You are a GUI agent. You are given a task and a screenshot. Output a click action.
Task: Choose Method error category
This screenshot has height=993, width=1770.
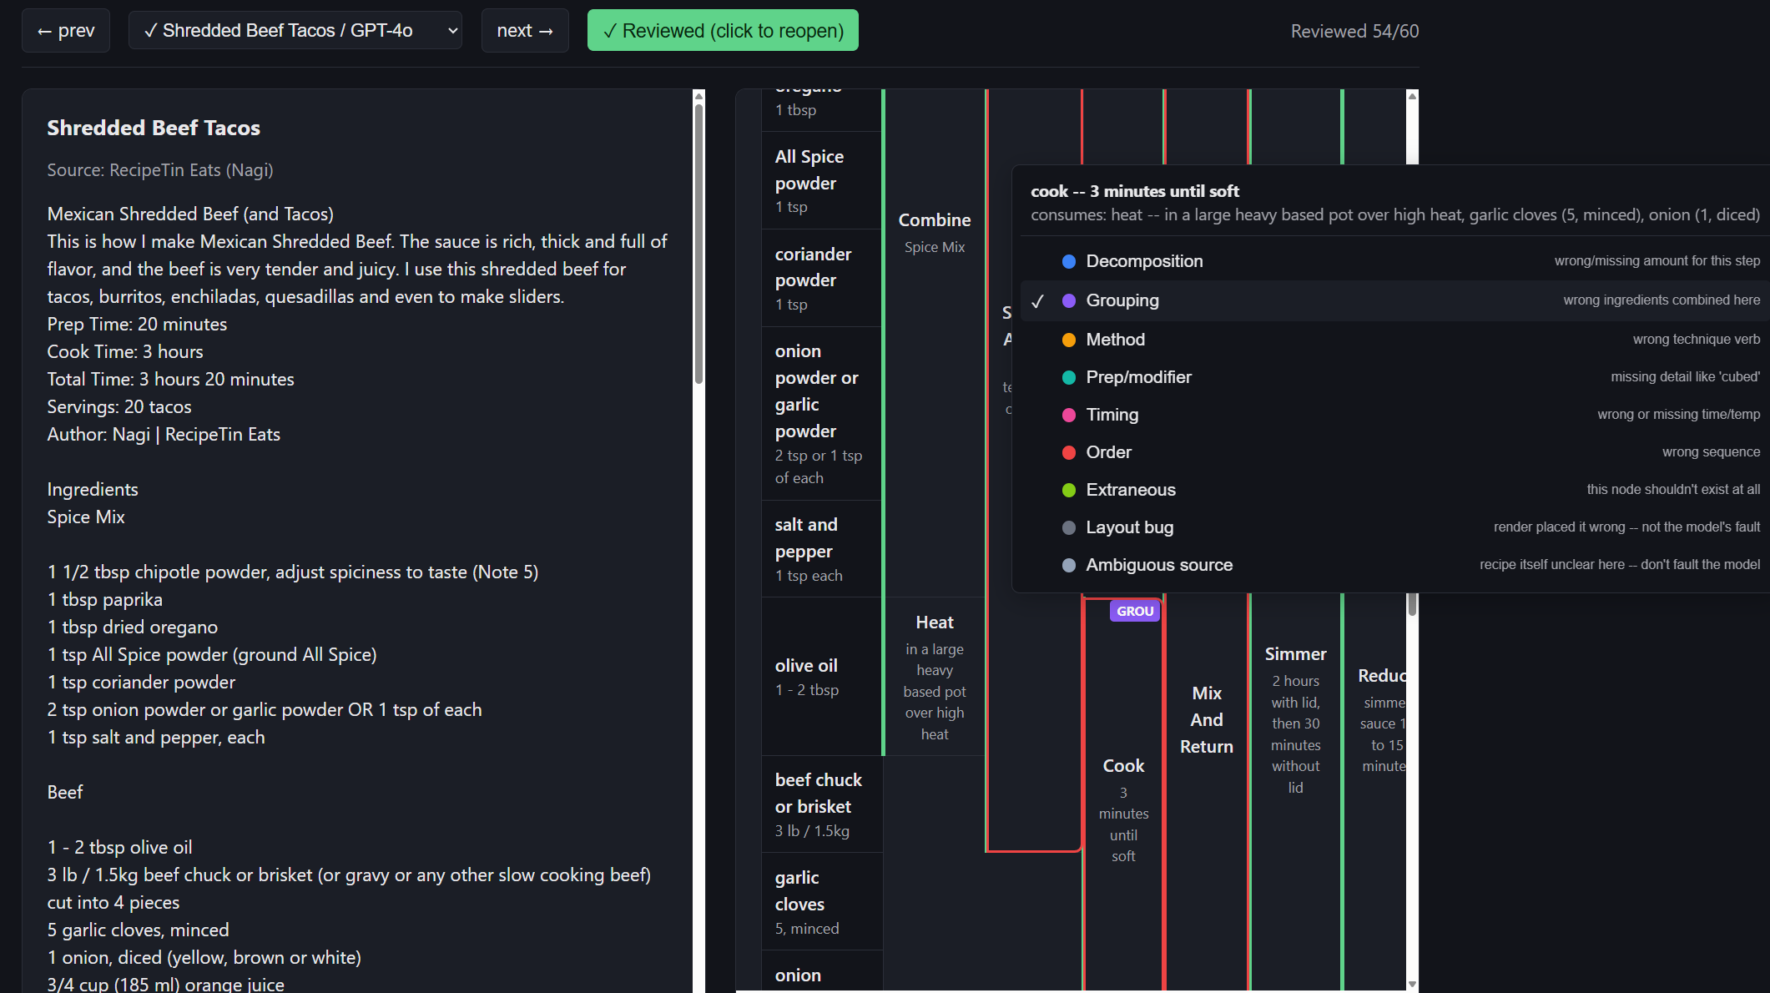[x=1394, y=340]
